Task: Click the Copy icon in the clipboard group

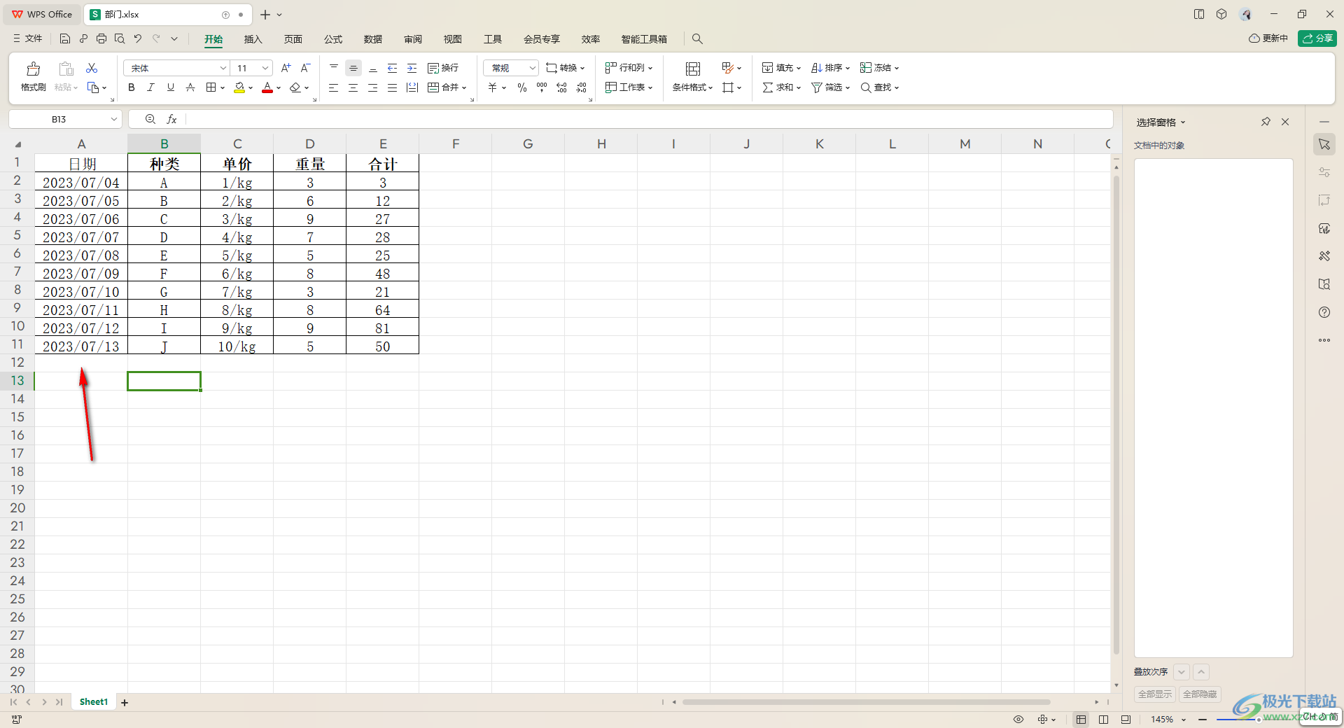Action: (x=93, y=87)
